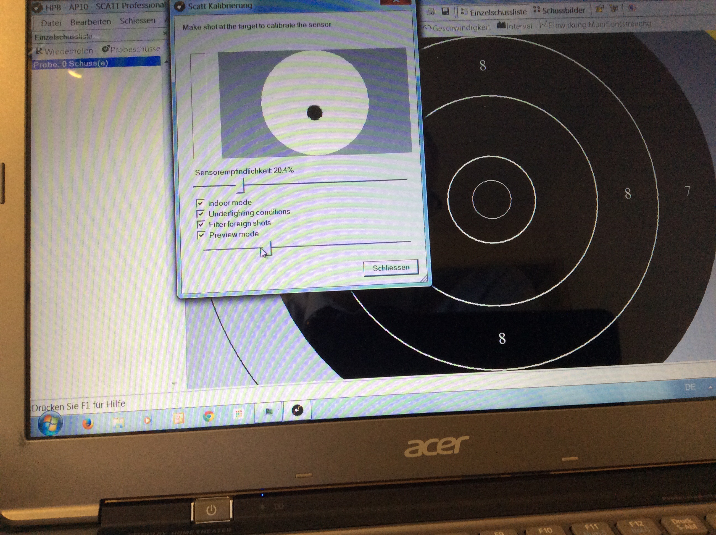Viewport: 716px width, 535px height.
Task: Toggle Underlighting conditions checkbox
Action: (200, 214)
